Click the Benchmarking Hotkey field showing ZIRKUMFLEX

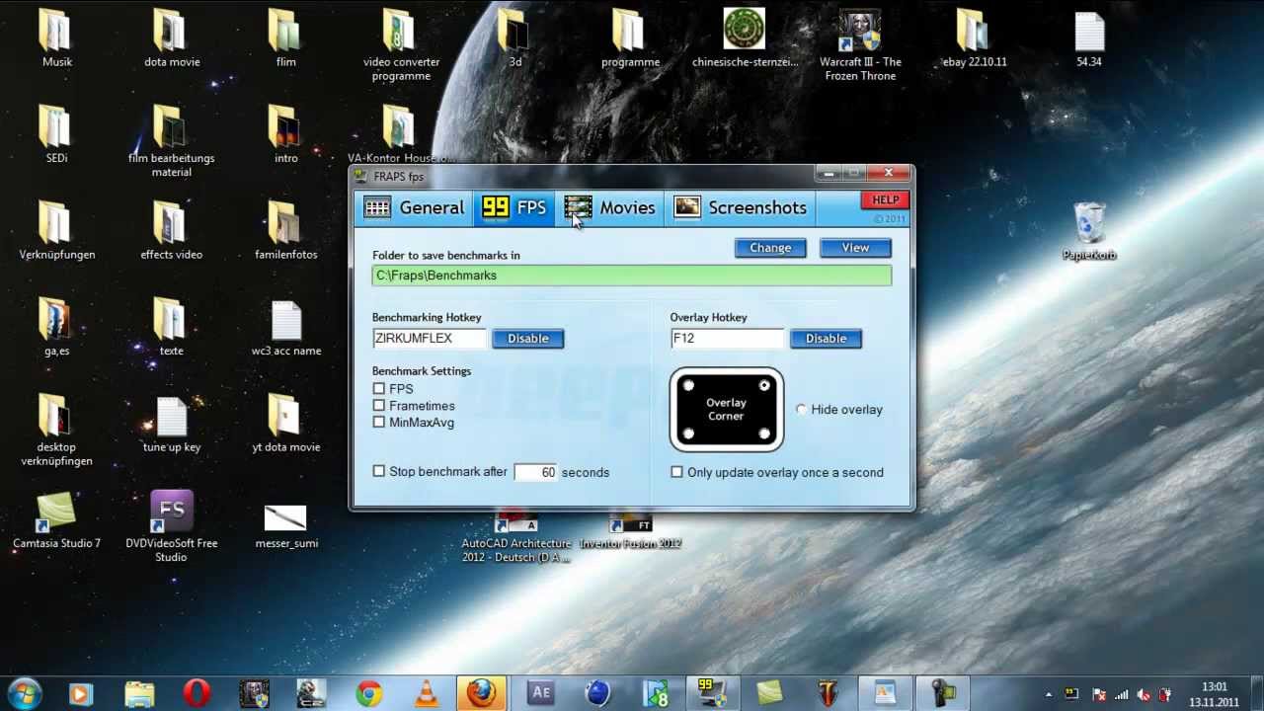pos(430,339)
